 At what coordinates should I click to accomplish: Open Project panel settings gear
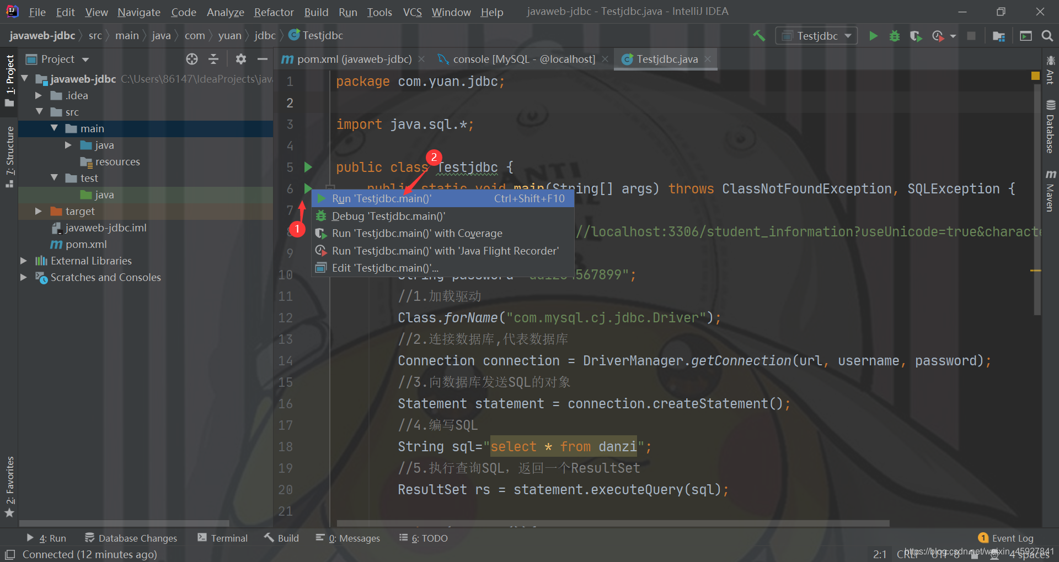(240, 59)
